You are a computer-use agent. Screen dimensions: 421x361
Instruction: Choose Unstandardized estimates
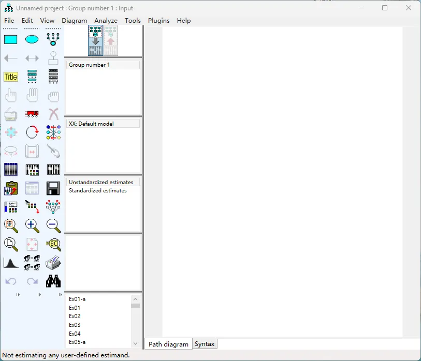click(103, 182)
